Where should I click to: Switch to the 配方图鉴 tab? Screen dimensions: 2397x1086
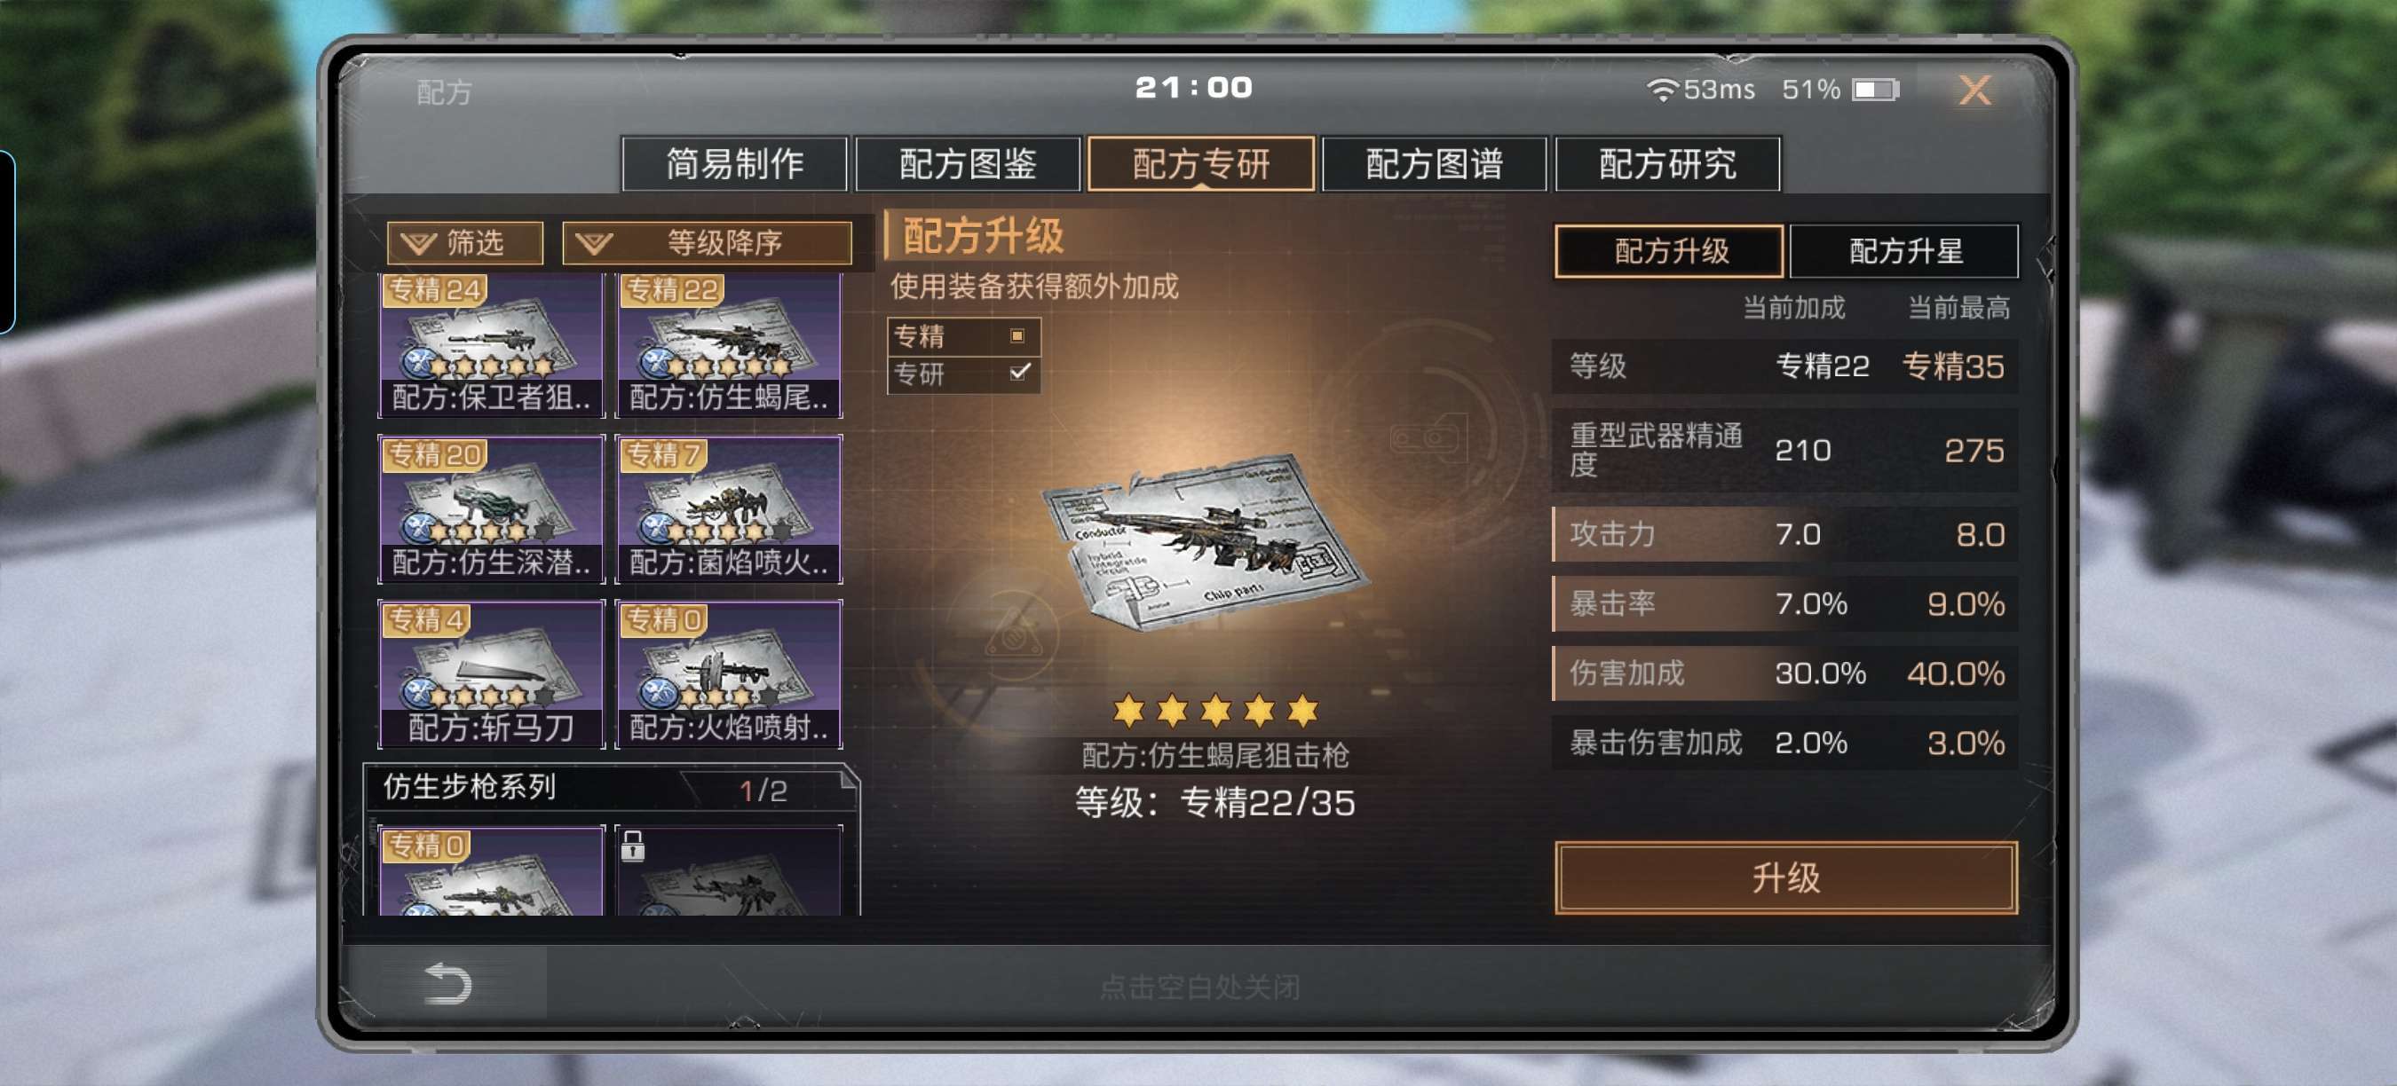point(968,163)
